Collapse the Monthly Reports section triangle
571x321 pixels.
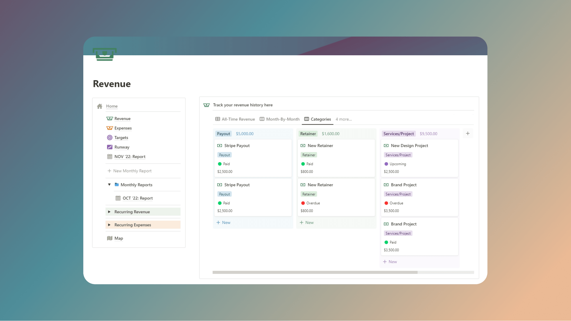coord(109,184)
